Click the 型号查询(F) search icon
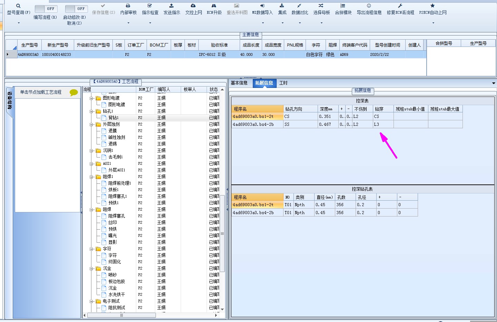The image size is (497, 322). pos(18,6)
